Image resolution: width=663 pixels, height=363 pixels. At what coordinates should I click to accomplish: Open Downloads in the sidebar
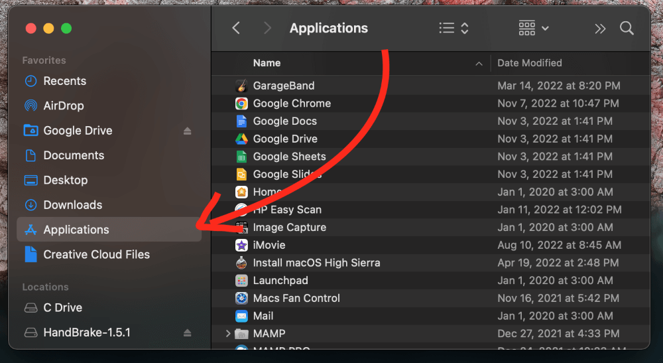(72, 205)
